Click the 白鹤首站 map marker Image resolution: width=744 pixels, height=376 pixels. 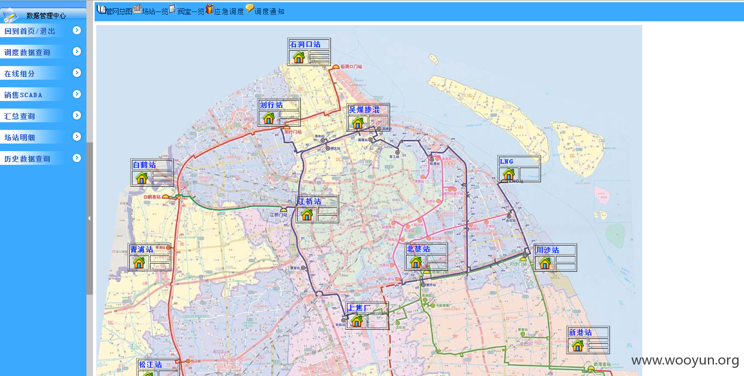166,197
